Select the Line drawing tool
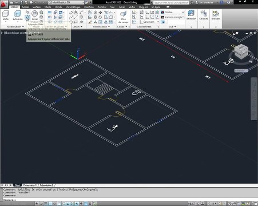This screenshot has height=206, width=258. (x=76, y=17)
